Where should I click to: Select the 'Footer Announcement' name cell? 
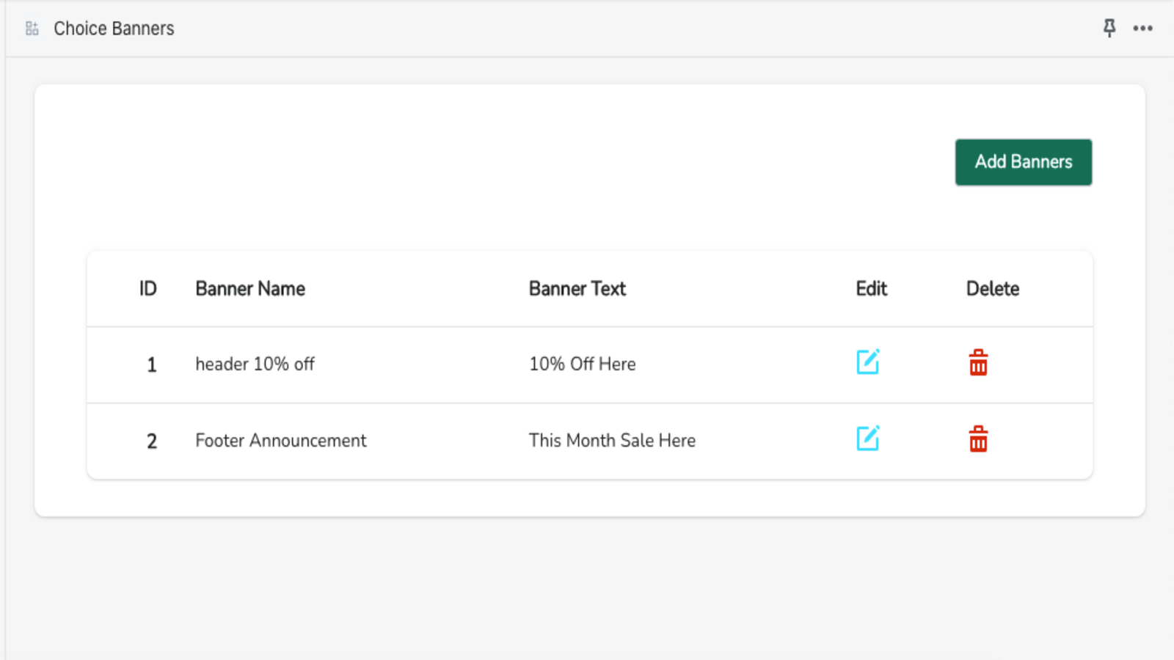click(280, 441)
